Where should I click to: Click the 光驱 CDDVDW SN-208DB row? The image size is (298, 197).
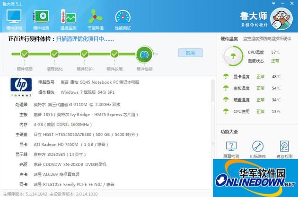(63, 164)
